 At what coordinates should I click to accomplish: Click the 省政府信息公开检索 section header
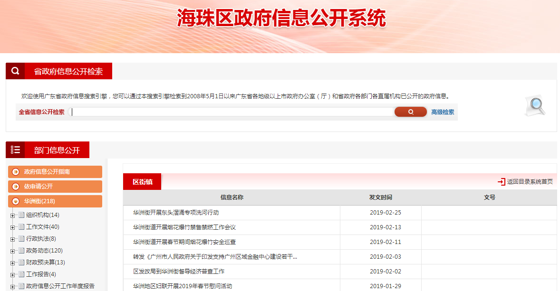(68, 71)
